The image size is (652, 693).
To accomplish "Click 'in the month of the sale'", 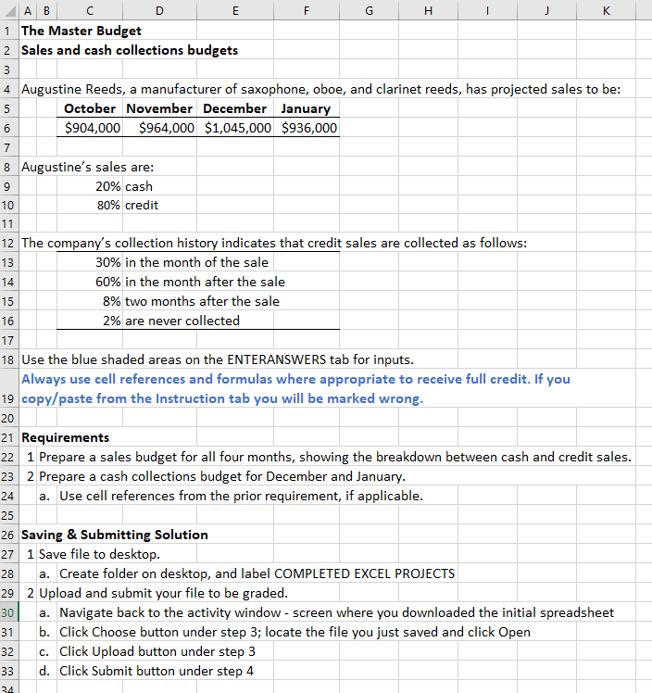I will [196, 262].
